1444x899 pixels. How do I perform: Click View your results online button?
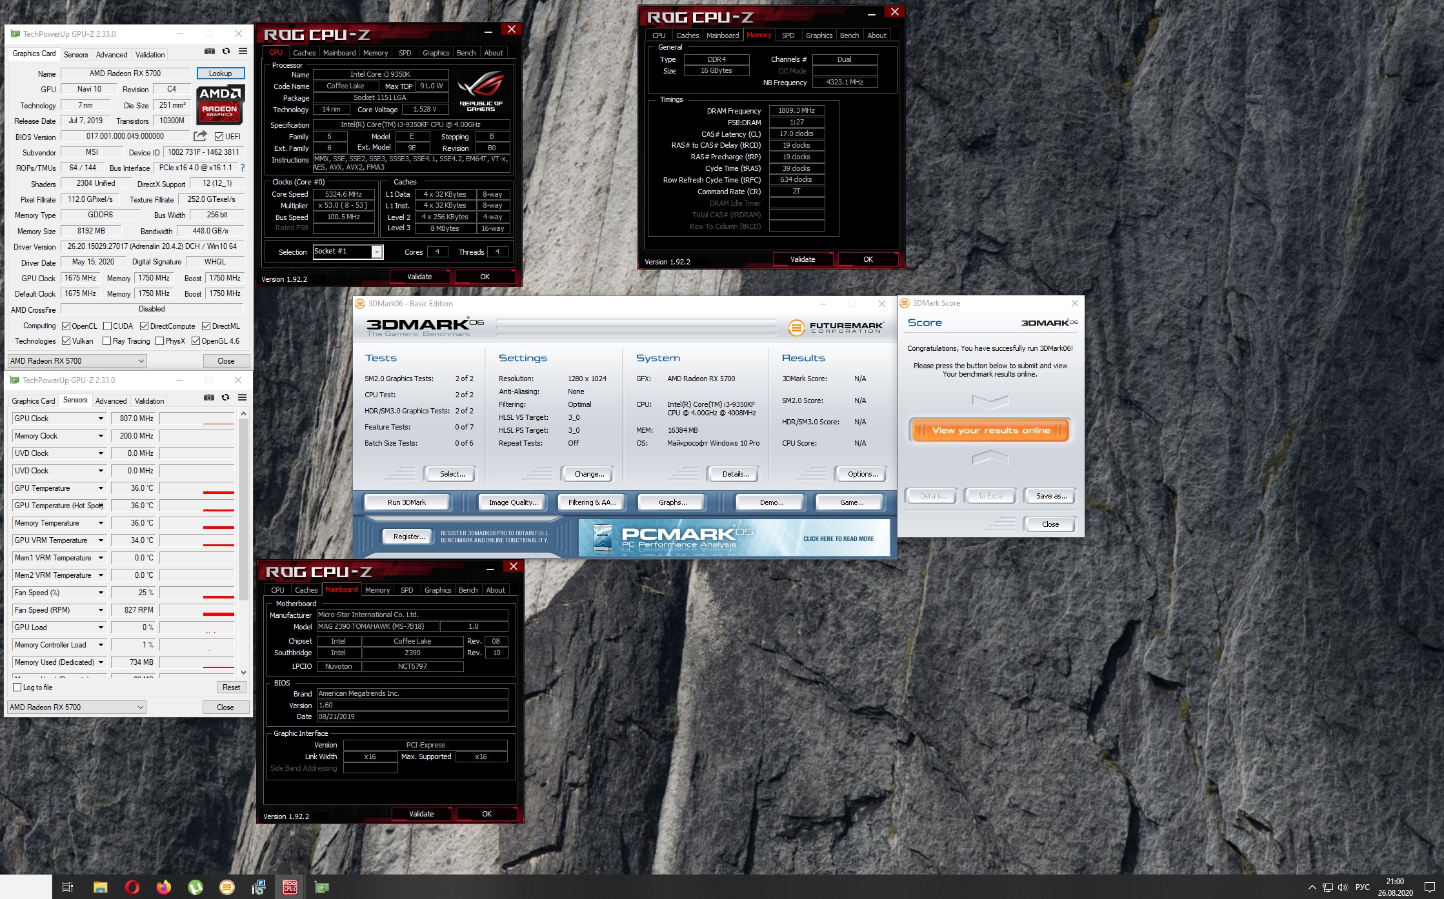tap(990, 430)
